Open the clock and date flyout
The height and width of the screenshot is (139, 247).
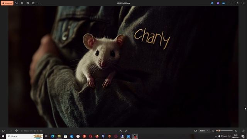pyautogui.click(x=236, y=136)
